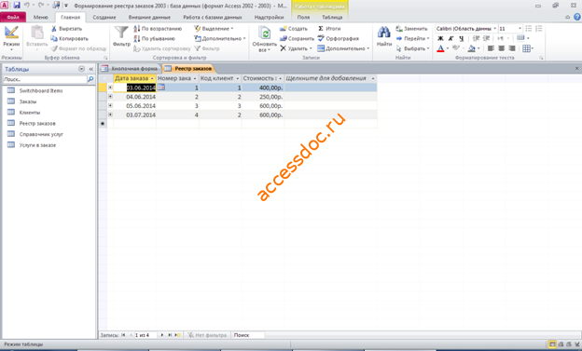Open the Режим view switcher

[x=11, y=38]
